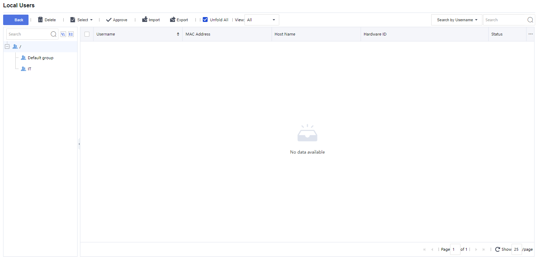Click the group tree search magnifier icon
Viewport: 538px width, 257px height.
54,34
